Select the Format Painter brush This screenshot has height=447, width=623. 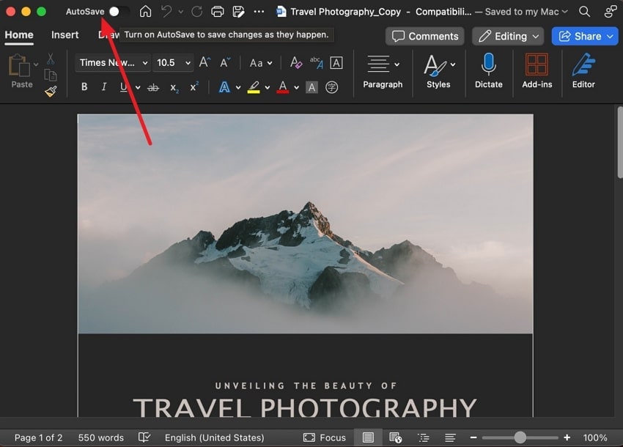pos(51,92)
